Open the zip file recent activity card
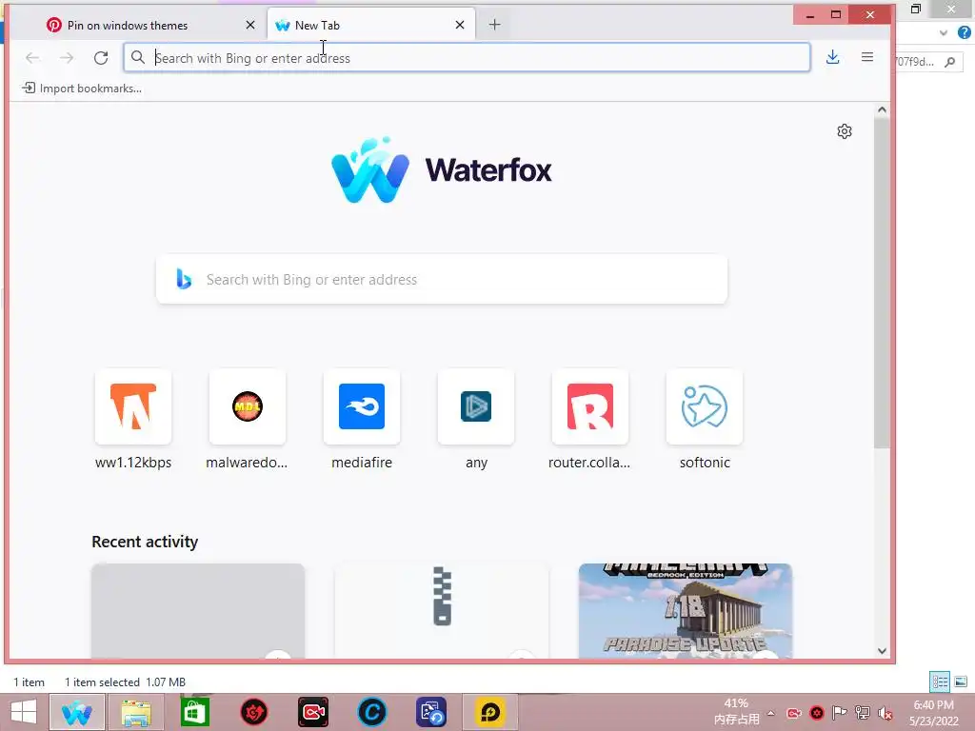This screenshot has height=731, width=975. pos(442,610)
